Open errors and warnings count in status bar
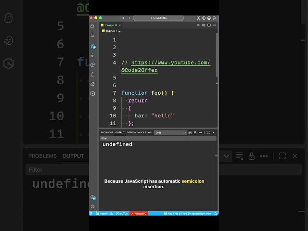This screenshot has width=308, height=231. (122, 214)
